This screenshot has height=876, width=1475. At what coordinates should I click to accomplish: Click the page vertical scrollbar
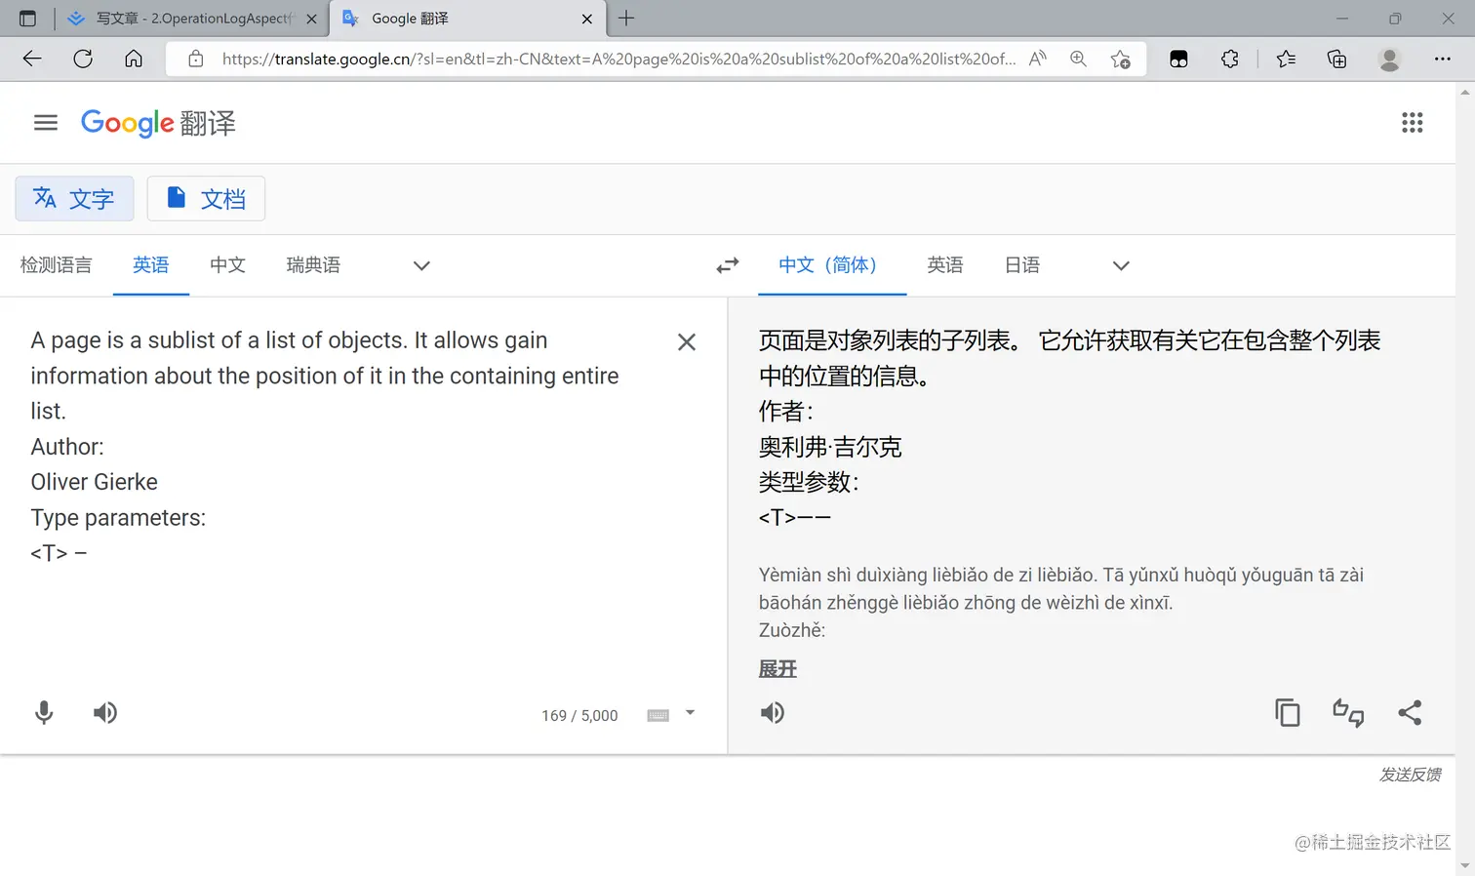[x=1464, y=478]
